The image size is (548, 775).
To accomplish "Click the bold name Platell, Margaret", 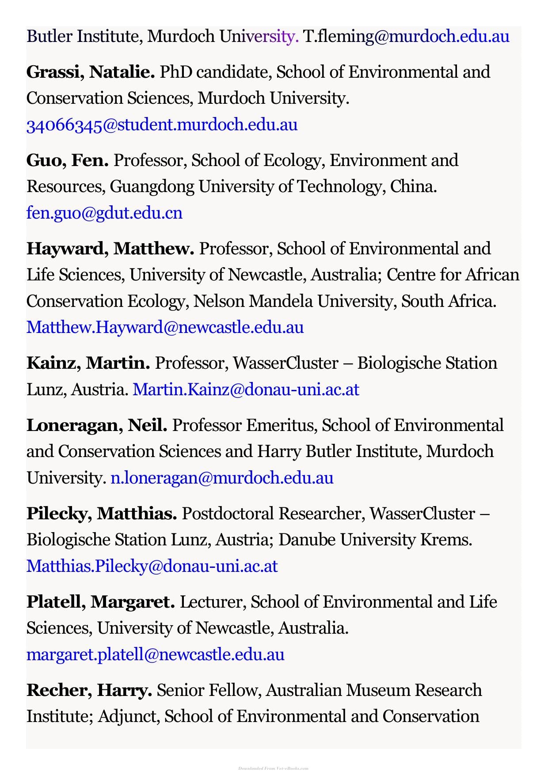I will click(101, 602).
